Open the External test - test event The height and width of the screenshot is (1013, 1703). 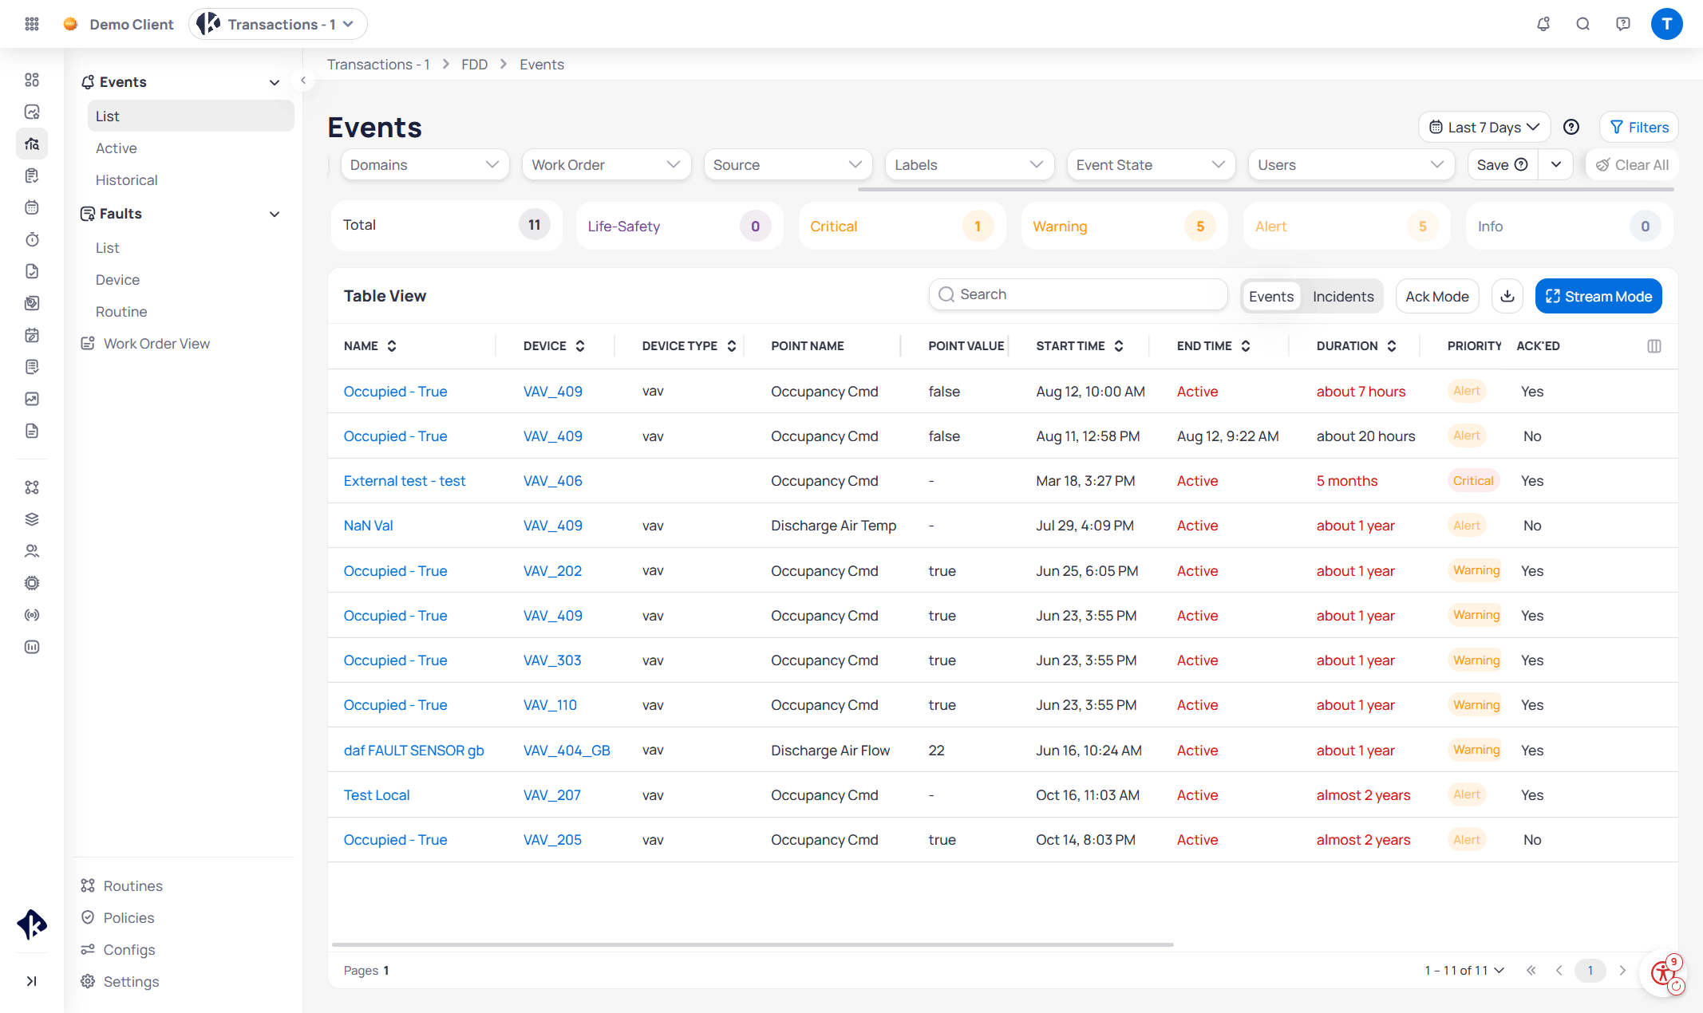point(405,481)
